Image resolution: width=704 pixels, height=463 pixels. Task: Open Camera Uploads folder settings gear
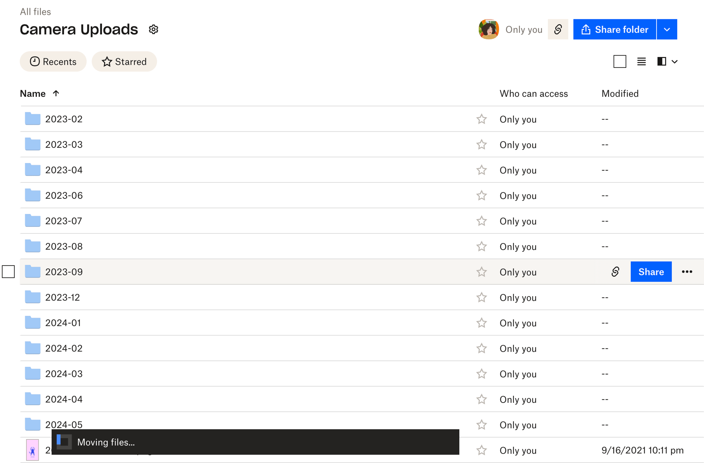(153, 29)
